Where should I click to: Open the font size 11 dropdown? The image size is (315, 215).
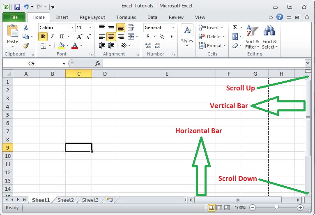(x=90, y=28)
